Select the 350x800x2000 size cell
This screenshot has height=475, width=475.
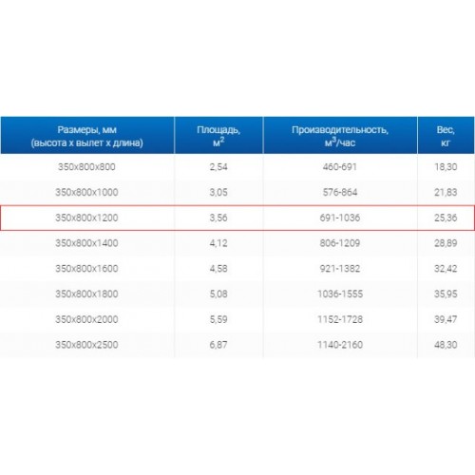[86, 319]
